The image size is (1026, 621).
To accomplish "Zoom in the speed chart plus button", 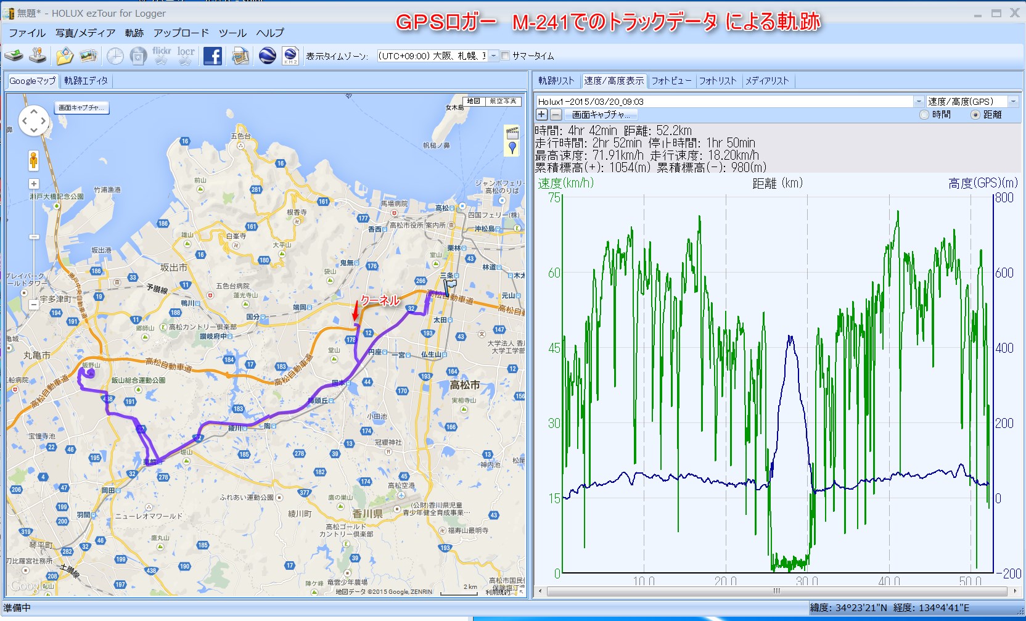I will pos(541,114).
